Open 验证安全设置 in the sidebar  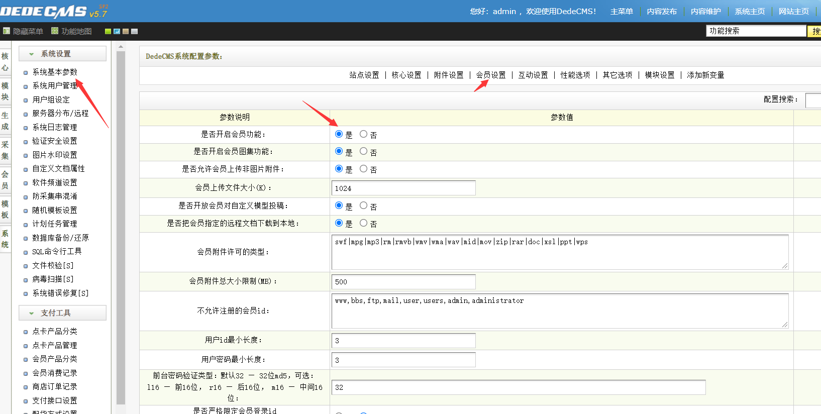55,141
